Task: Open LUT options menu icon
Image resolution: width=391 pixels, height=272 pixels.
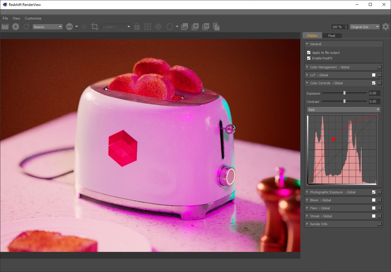Action: 380,75
